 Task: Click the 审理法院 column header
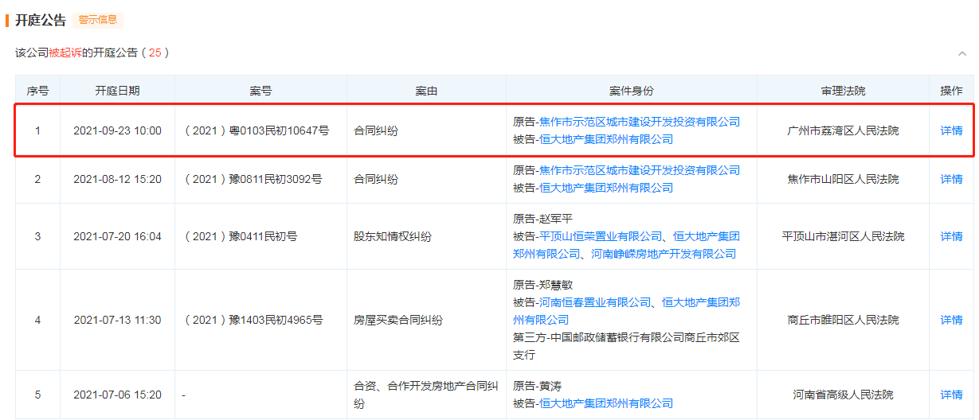pyautogui.click(x=843, y=91)
